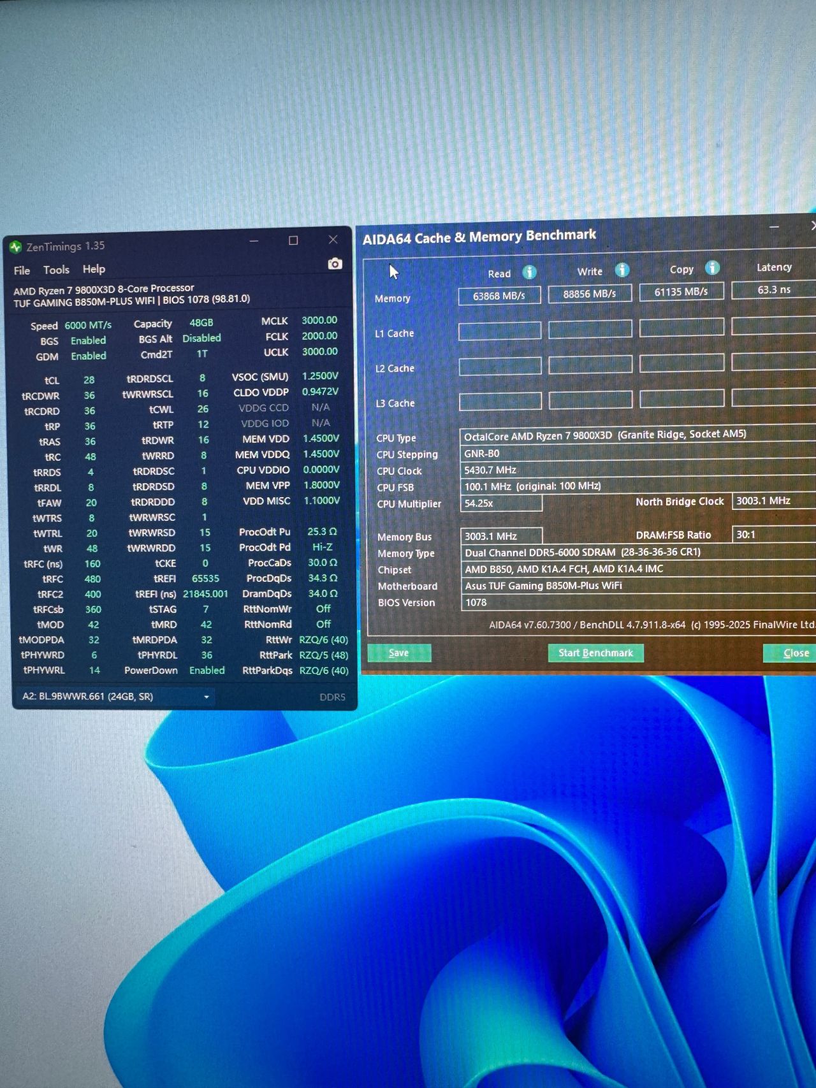Open the Tools menu in ZenTimings
Screen dimensions: 816x1088
pyautogui.click(x=56, y=270)
